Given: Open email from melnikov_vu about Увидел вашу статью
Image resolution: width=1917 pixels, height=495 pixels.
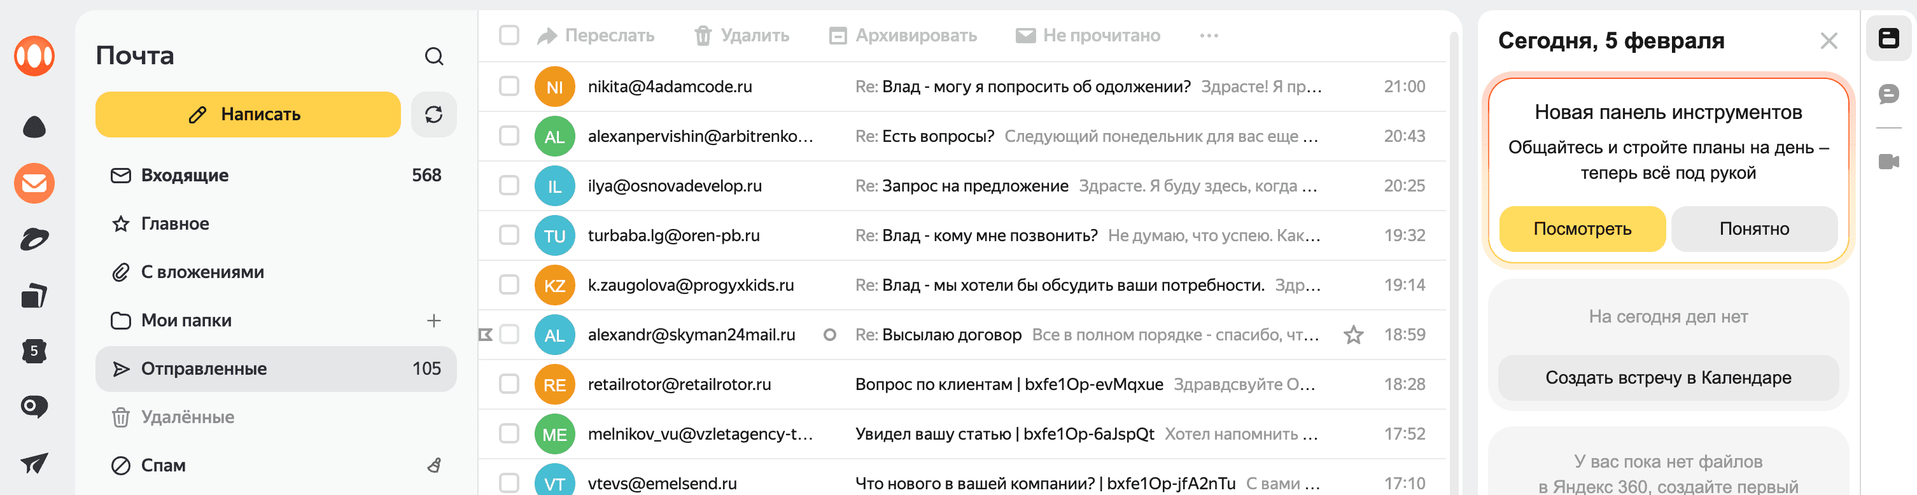Looking at the screenshot, I should pyautogui.click(x=962, y=434).
